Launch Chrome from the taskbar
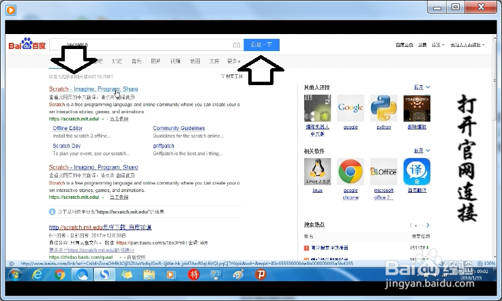Viewport: 502px width, 301px height. click(59, 274)
